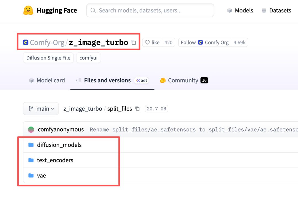Open the main branch dropdown
The height and width of the screenshot is (203, 298).
point(41,109)
